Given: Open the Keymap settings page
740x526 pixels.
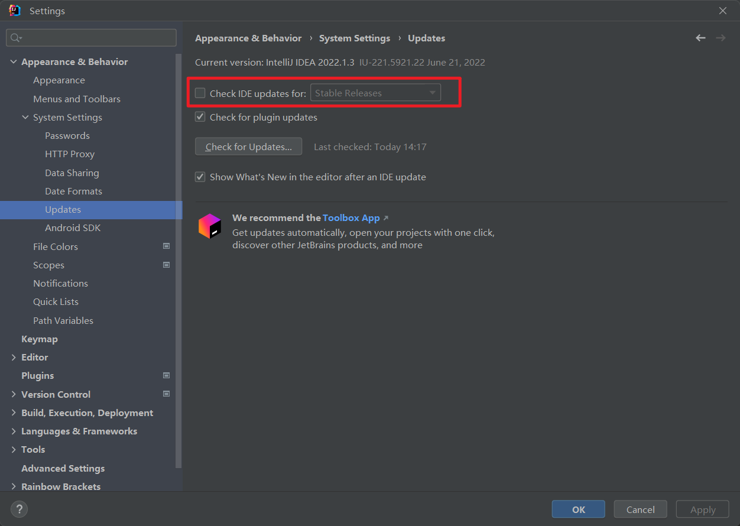Looking at the screenshot, I should (40, 339).
